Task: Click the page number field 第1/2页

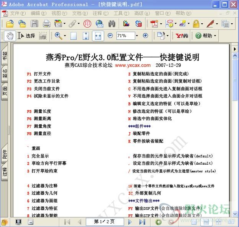Action: coord(105,222)
